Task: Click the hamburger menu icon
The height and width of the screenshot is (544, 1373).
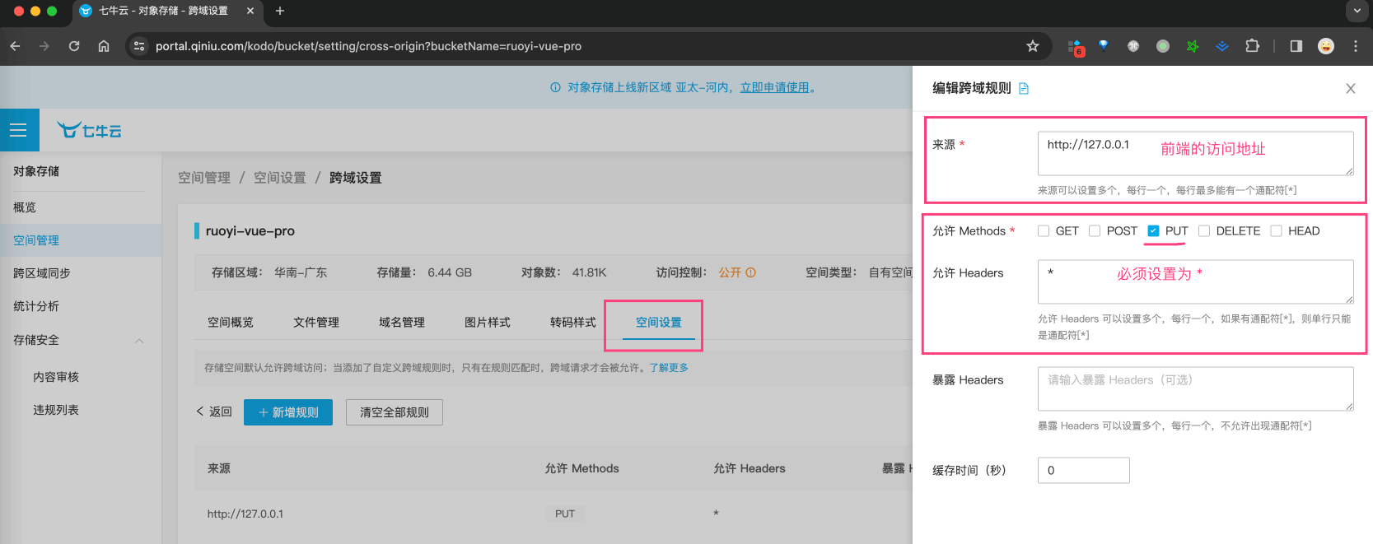Action: pos(18,130)
